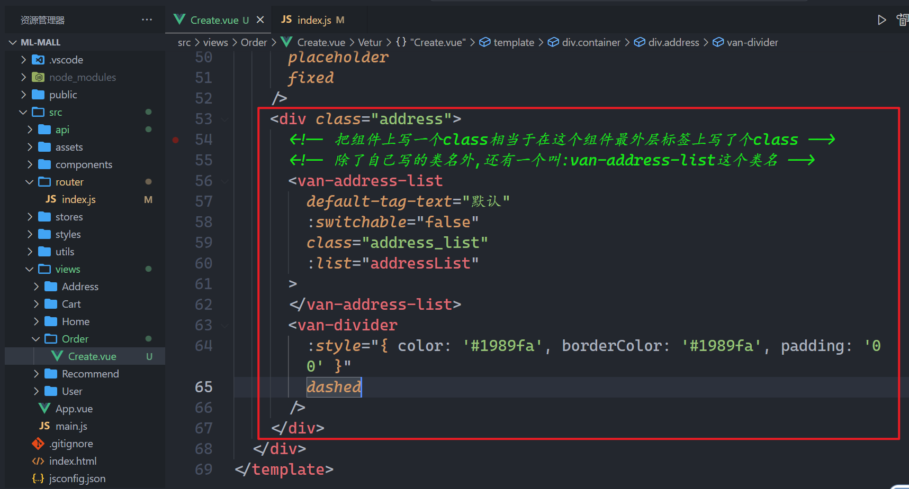Expand the .vscode folder
Viewport: 909px width, 489px height.
[x=23, y=60]
